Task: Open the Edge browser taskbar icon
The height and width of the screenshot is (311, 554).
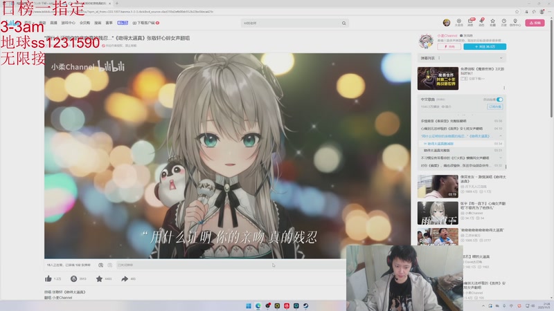Action: [258, 305]
